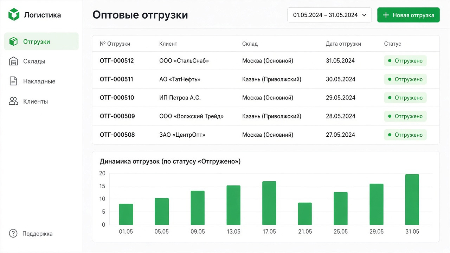The image size is (450, 253).
Task: Click the warehouse icon next to Склады
Action: pos(13,61)
